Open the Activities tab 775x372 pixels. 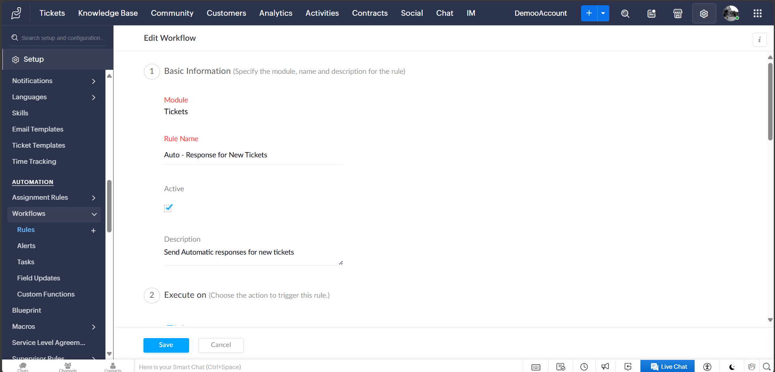(322, 13)
